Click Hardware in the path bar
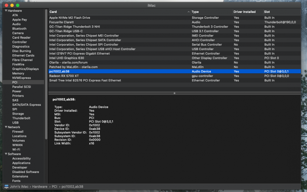This screenshot has height=192, width=307. tap(40, 186)
